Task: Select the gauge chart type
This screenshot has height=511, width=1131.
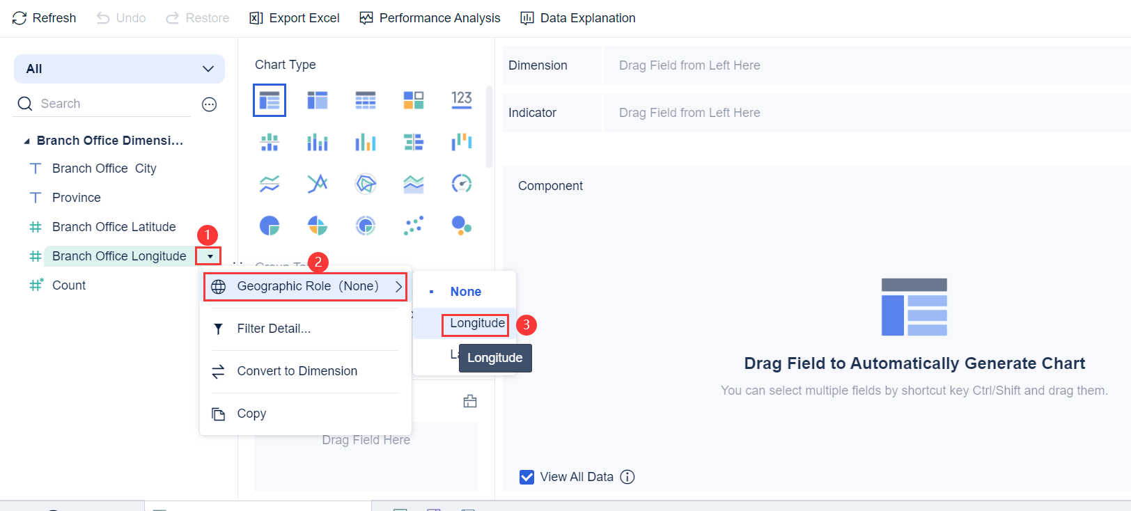Action: point(461,183)
